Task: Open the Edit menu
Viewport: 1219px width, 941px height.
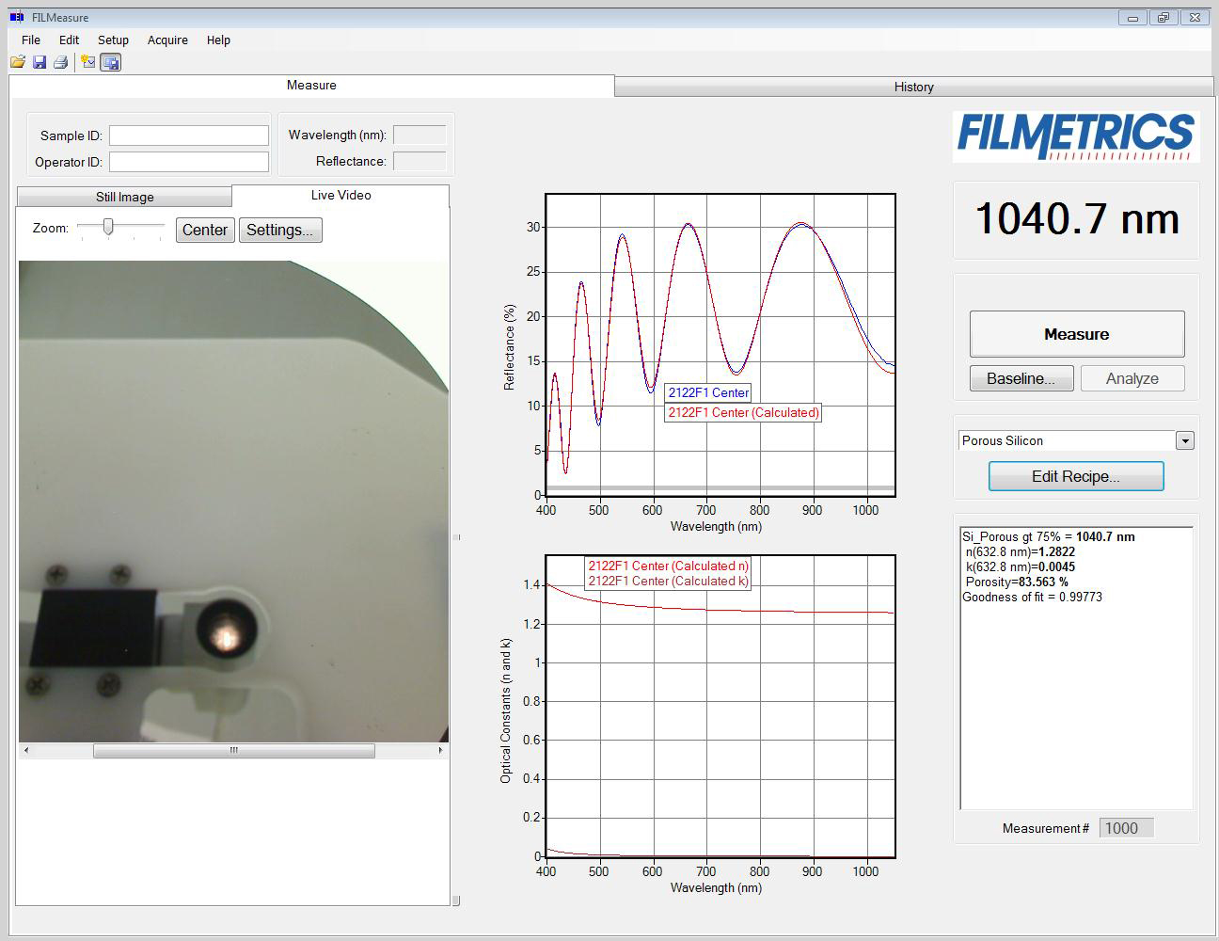Action: coord(70,40)
